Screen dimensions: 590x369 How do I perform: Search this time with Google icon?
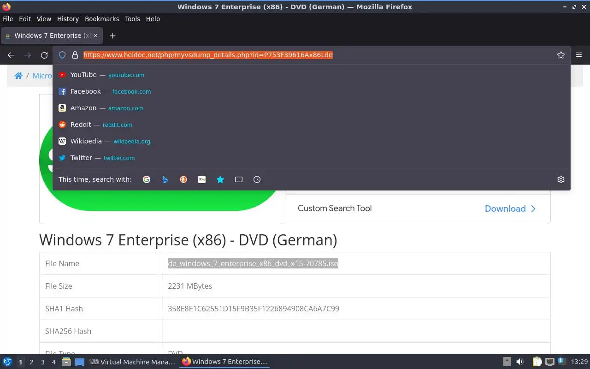point(147,179)
